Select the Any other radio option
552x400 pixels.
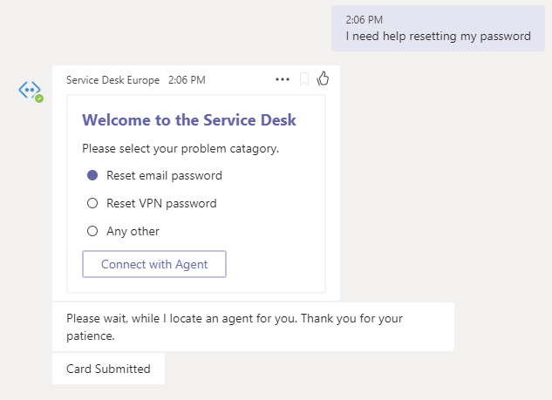click(x=92, y=231)
